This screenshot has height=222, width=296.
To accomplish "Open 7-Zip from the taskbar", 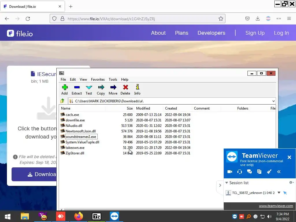I will [x=97, y=216].
